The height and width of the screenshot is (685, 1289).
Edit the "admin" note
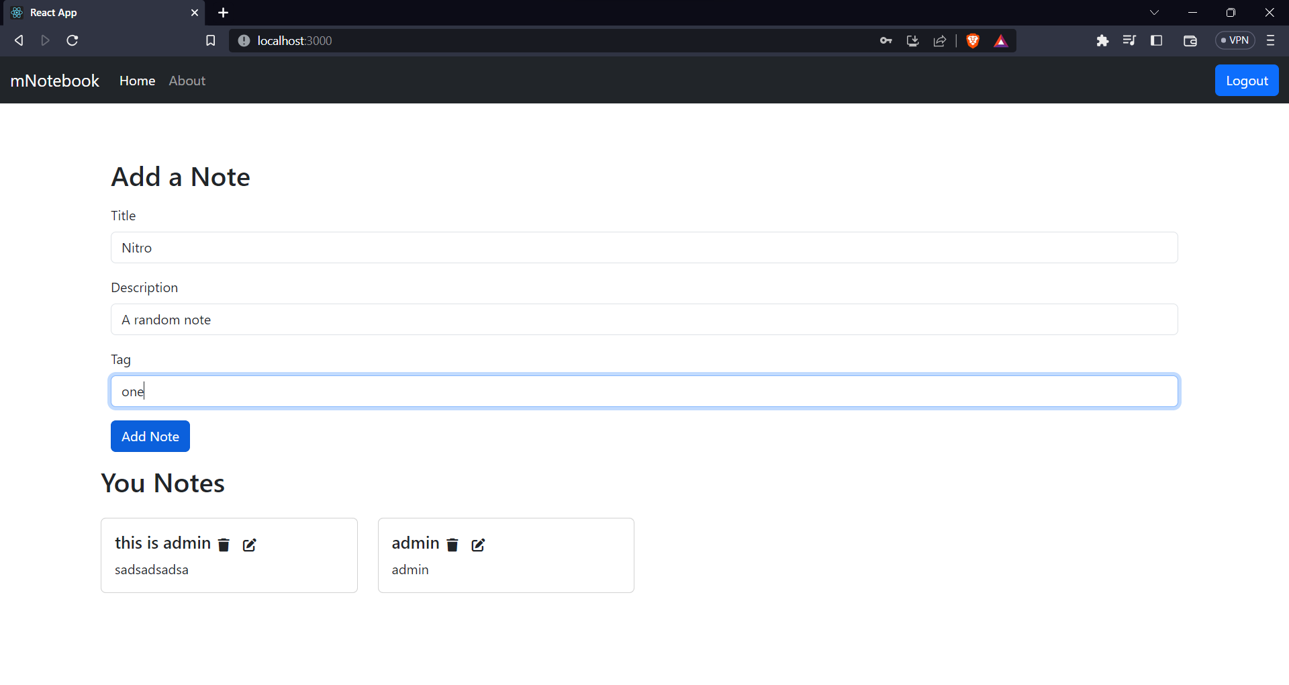pyautogui.click(x=478, y=545)
